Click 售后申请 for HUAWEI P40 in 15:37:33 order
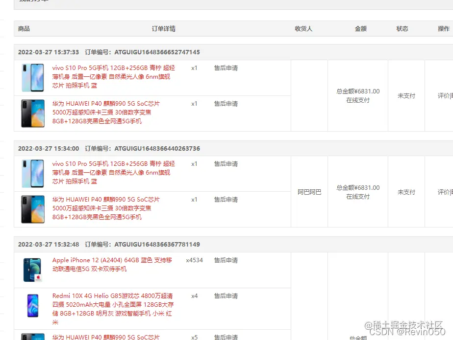453x340 pixels. 226,104
